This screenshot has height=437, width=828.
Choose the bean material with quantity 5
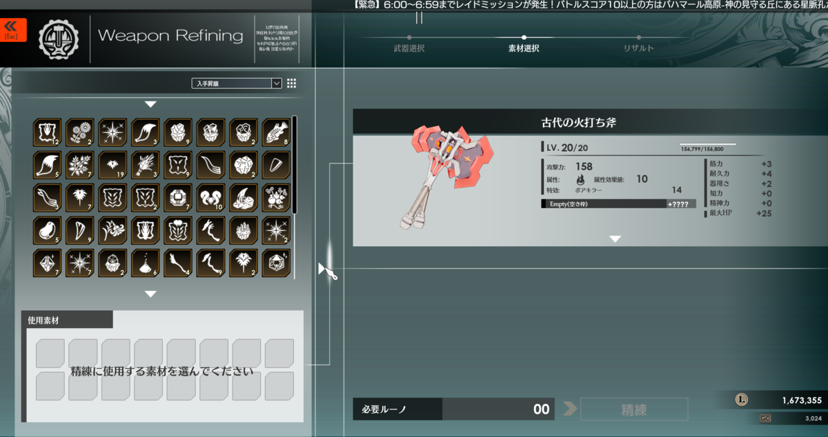coord(47,230)
